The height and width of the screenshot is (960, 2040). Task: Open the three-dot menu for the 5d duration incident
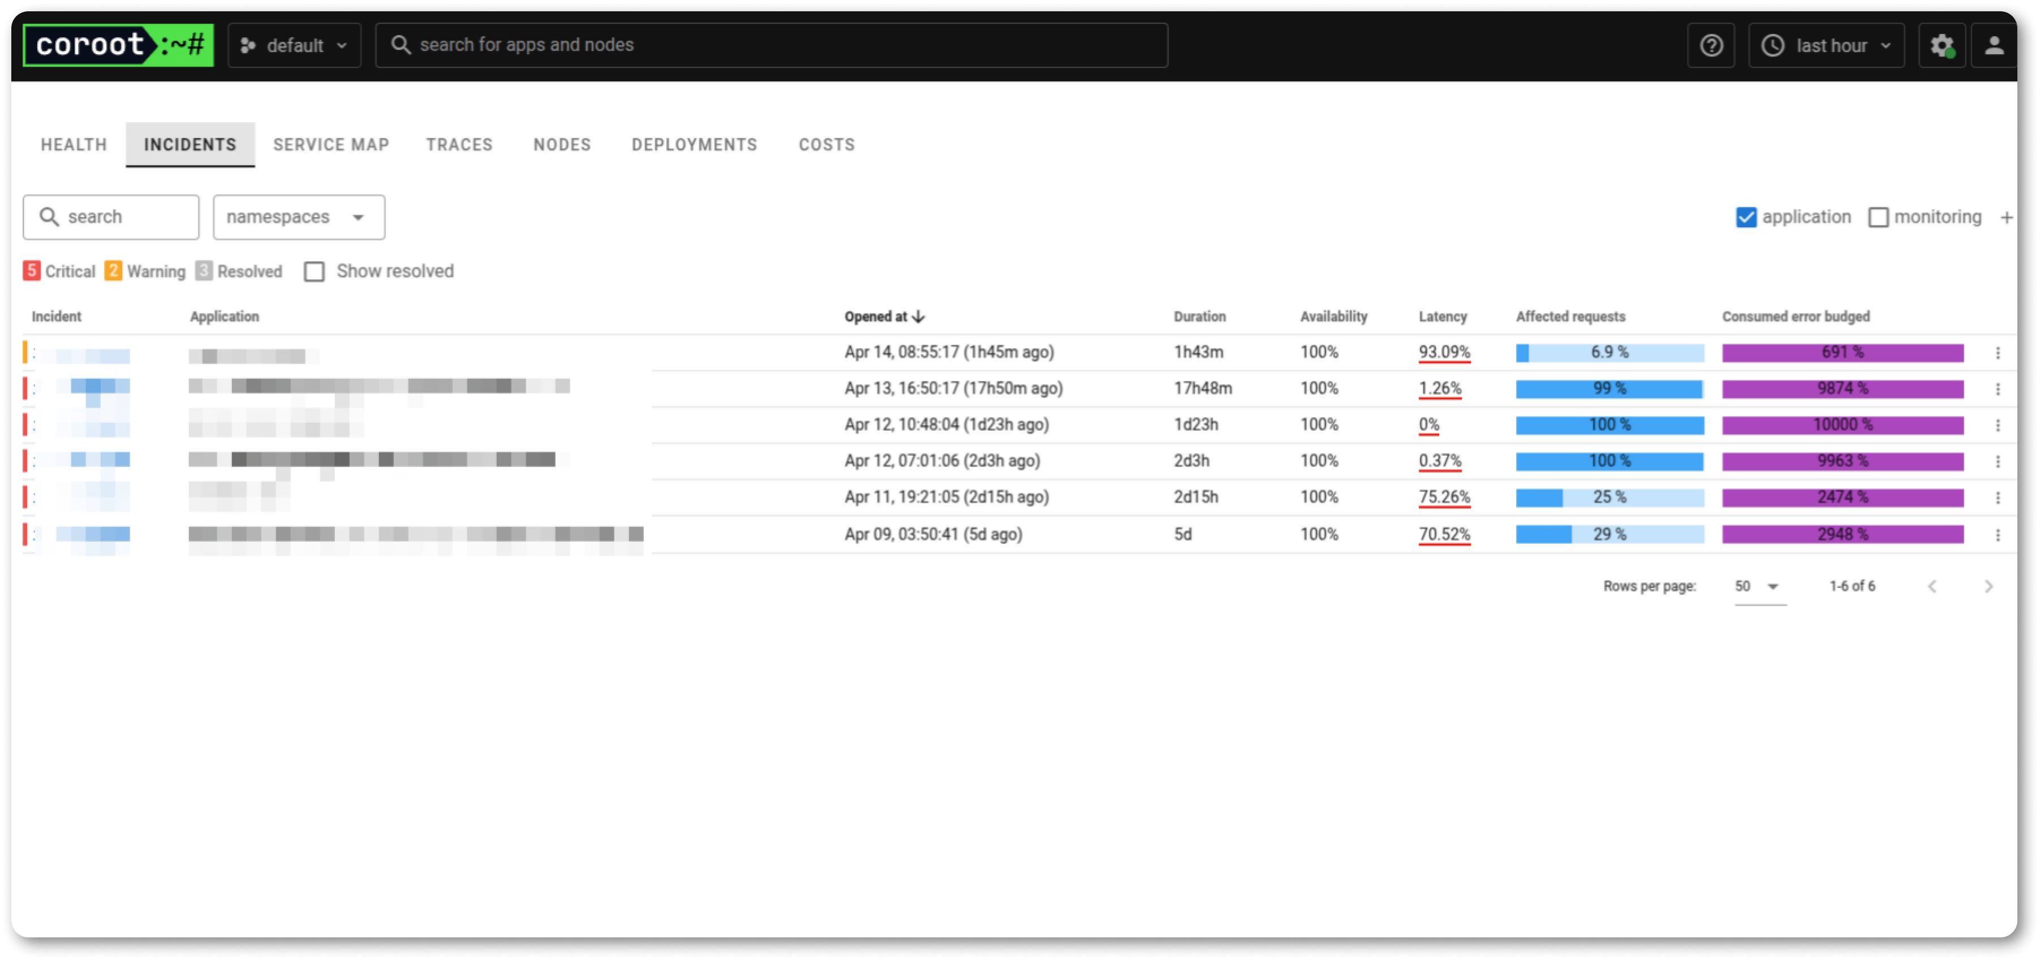pos(1997,535)
